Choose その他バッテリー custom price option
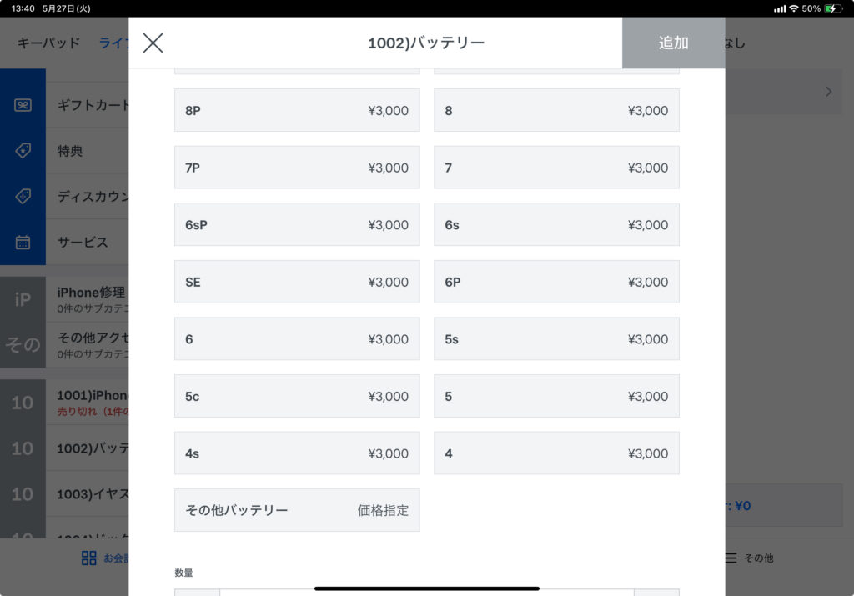Screen dimensions: 854x596 (x=297, y=510)
